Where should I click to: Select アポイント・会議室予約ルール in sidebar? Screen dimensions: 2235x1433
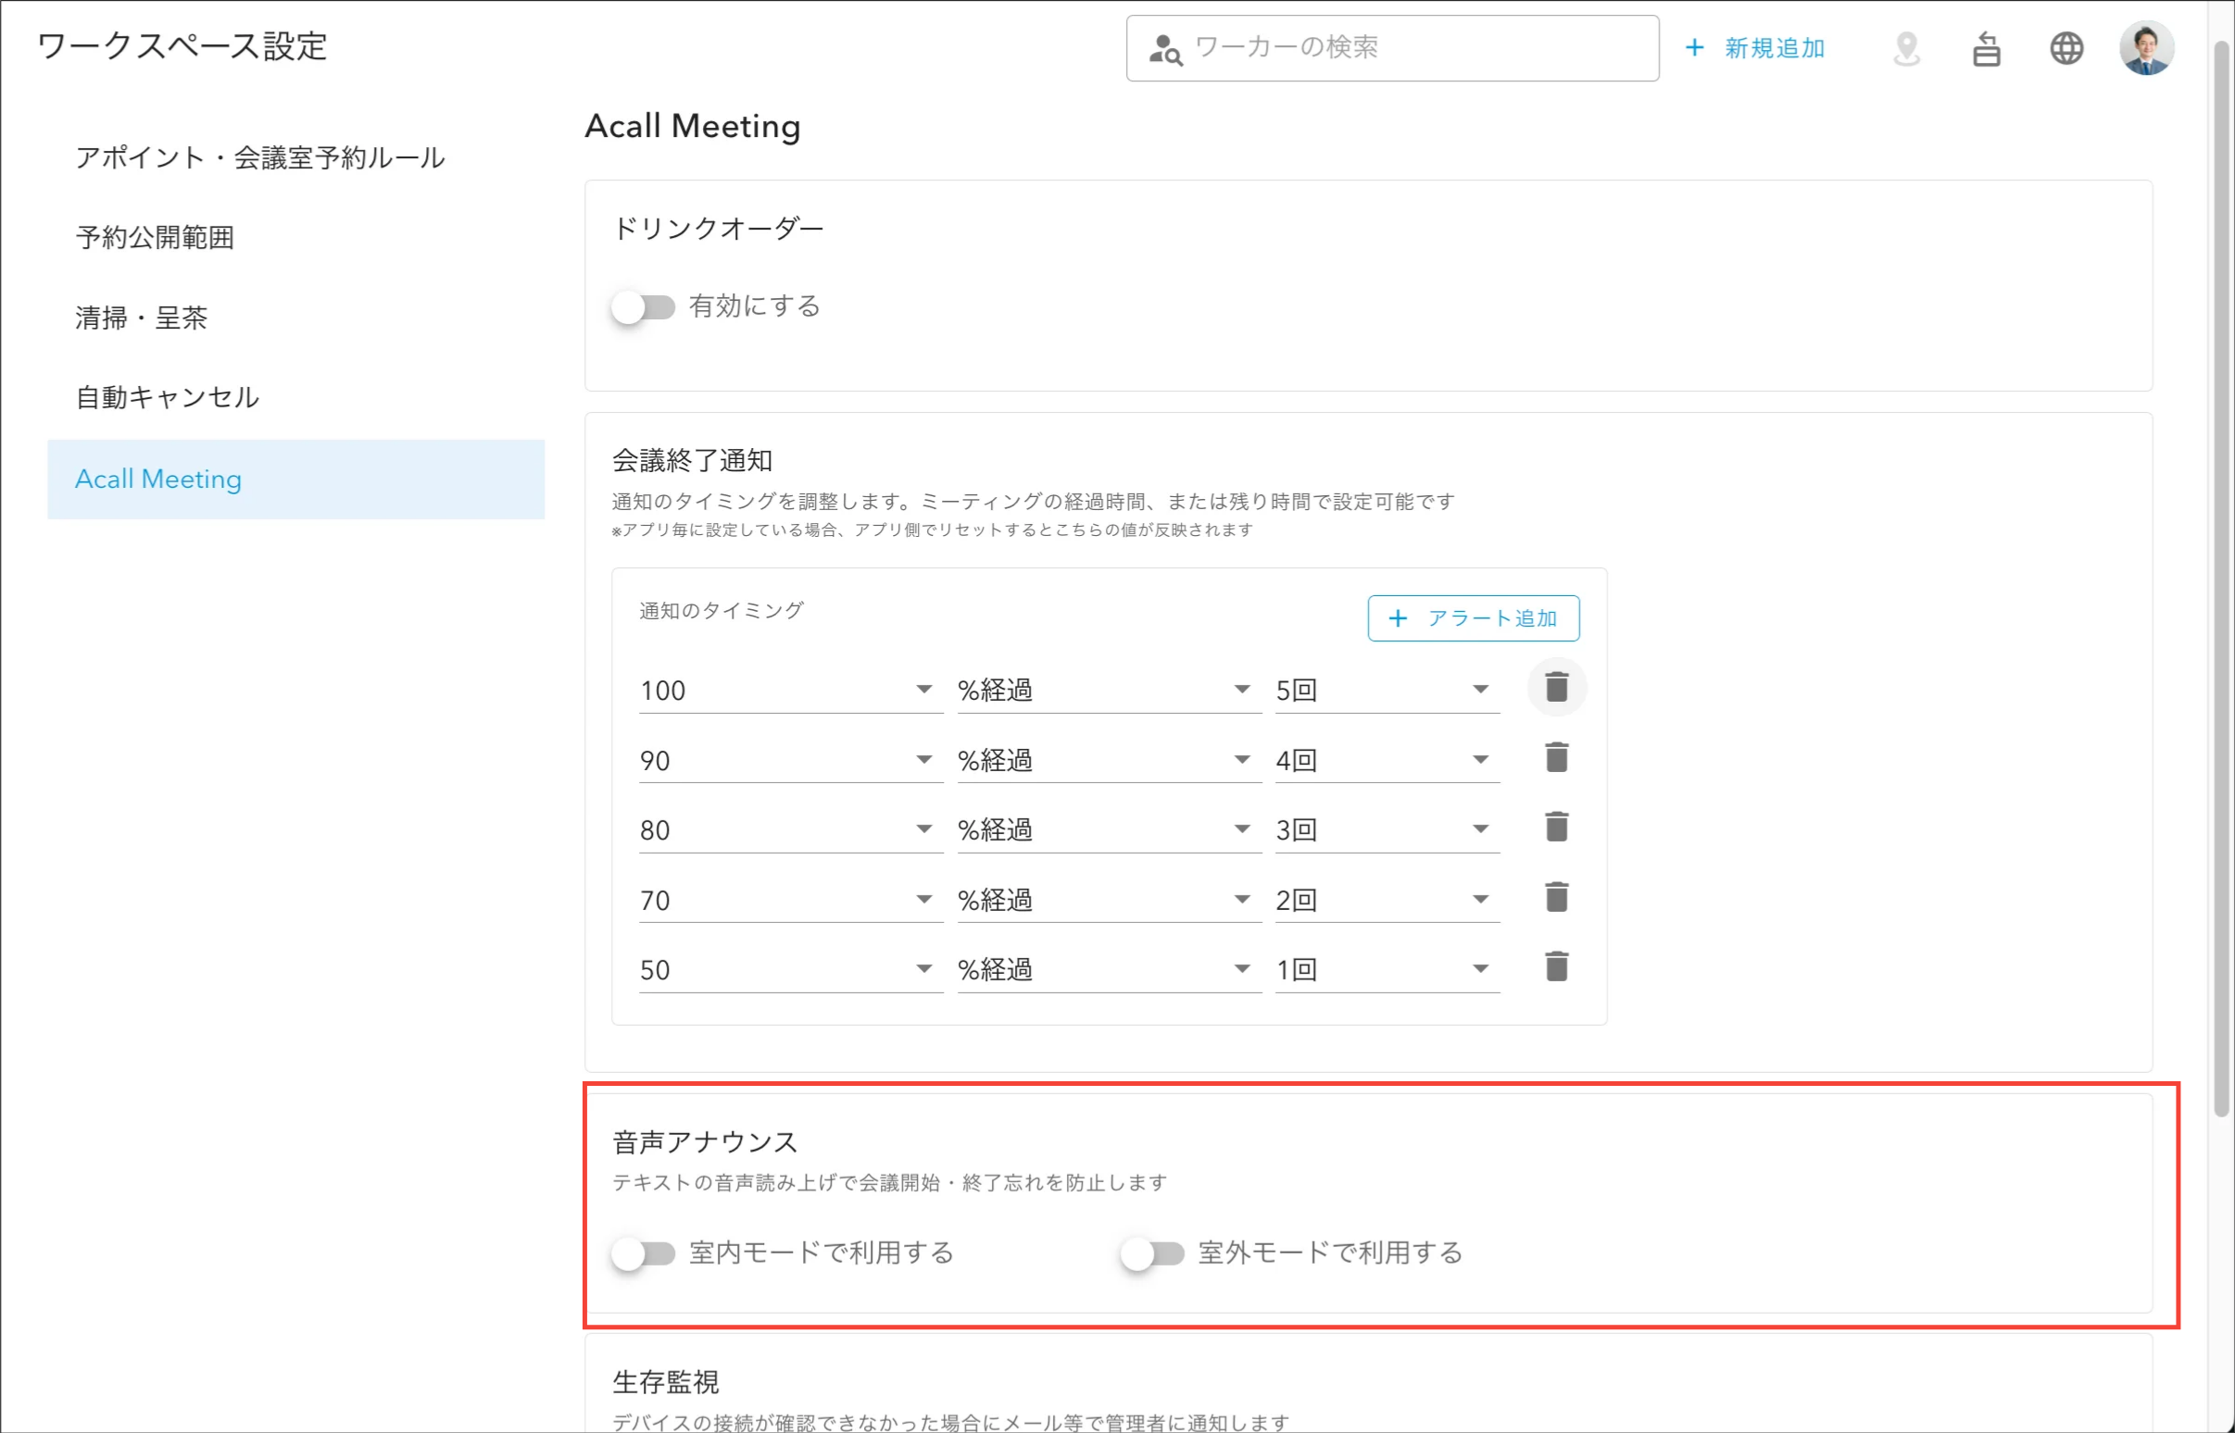coord(296,158)
